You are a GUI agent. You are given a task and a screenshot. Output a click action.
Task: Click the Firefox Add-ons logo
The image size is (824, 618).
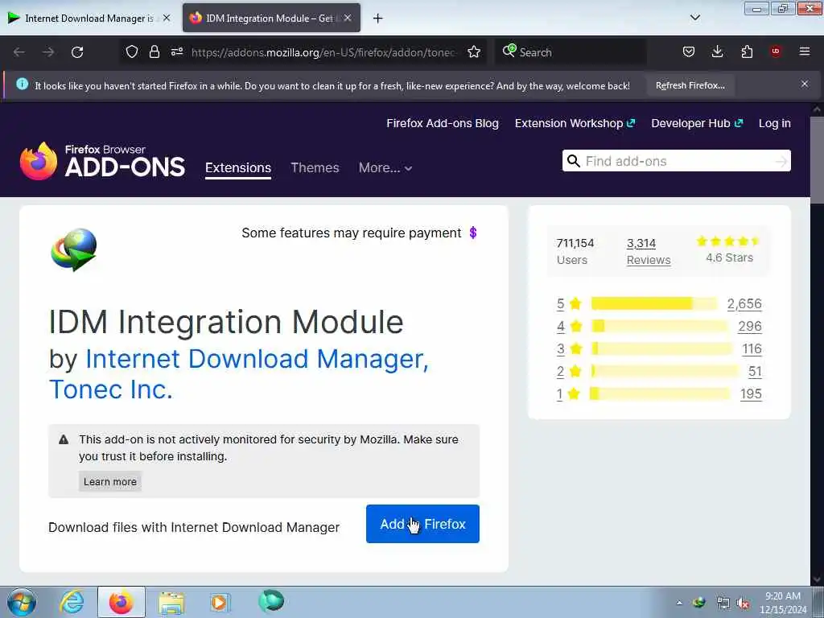coord(102,161)
